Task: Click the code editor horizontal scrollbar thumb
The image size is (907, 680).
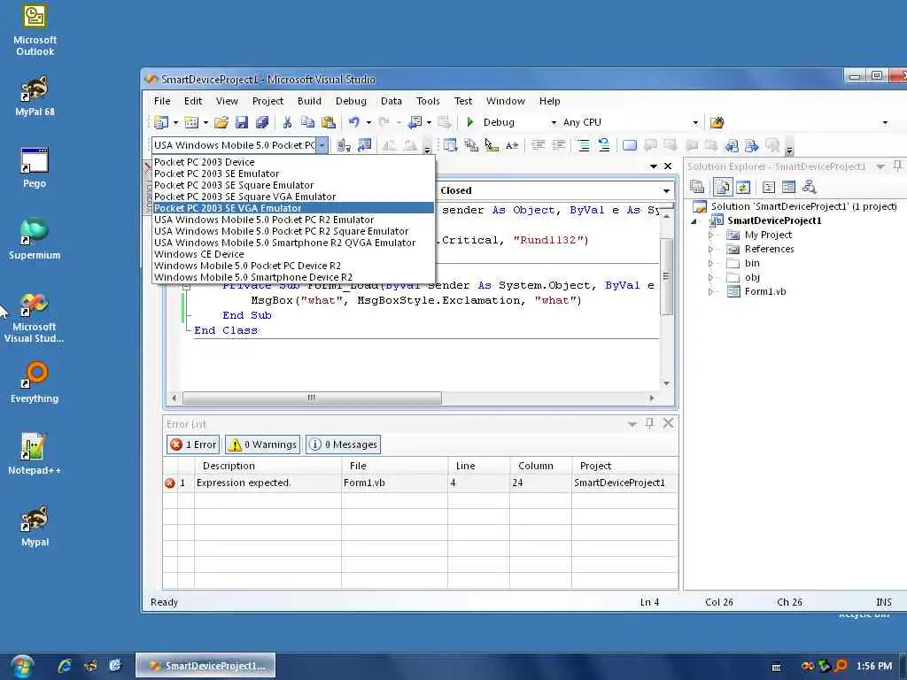Action: 312,398
